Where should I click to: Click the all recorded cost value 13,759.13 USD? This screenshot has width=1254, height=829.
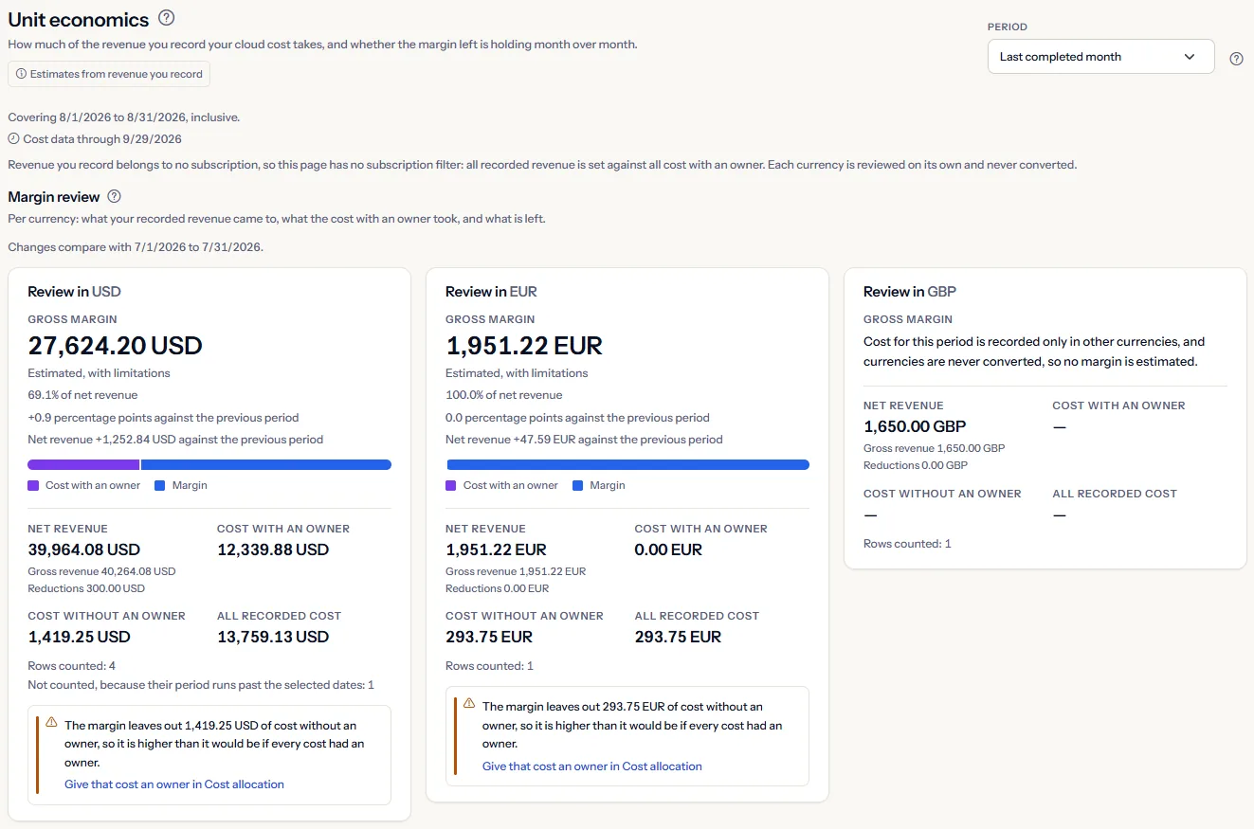(273, 637)
